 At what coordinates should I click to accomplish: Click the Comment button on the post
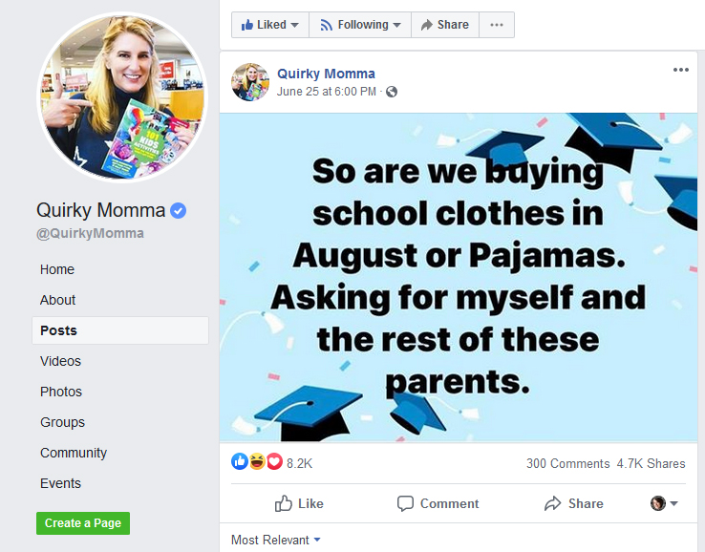[438, 503]
